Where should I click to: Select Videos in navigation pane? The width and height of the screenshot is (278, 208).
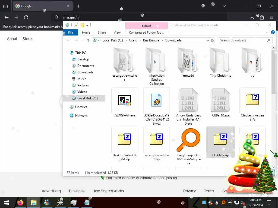(82, 92)
